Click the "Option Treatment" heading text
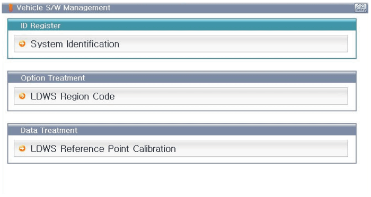Viewport: 371px width, 197px height. [53, 78]
